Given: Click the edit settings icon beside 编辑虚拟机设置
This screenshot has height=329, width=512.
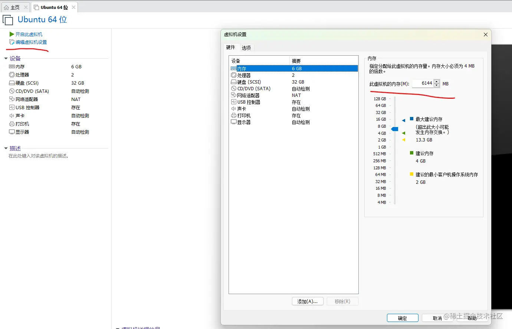Looking at the screenshot, I should [12, 42].
